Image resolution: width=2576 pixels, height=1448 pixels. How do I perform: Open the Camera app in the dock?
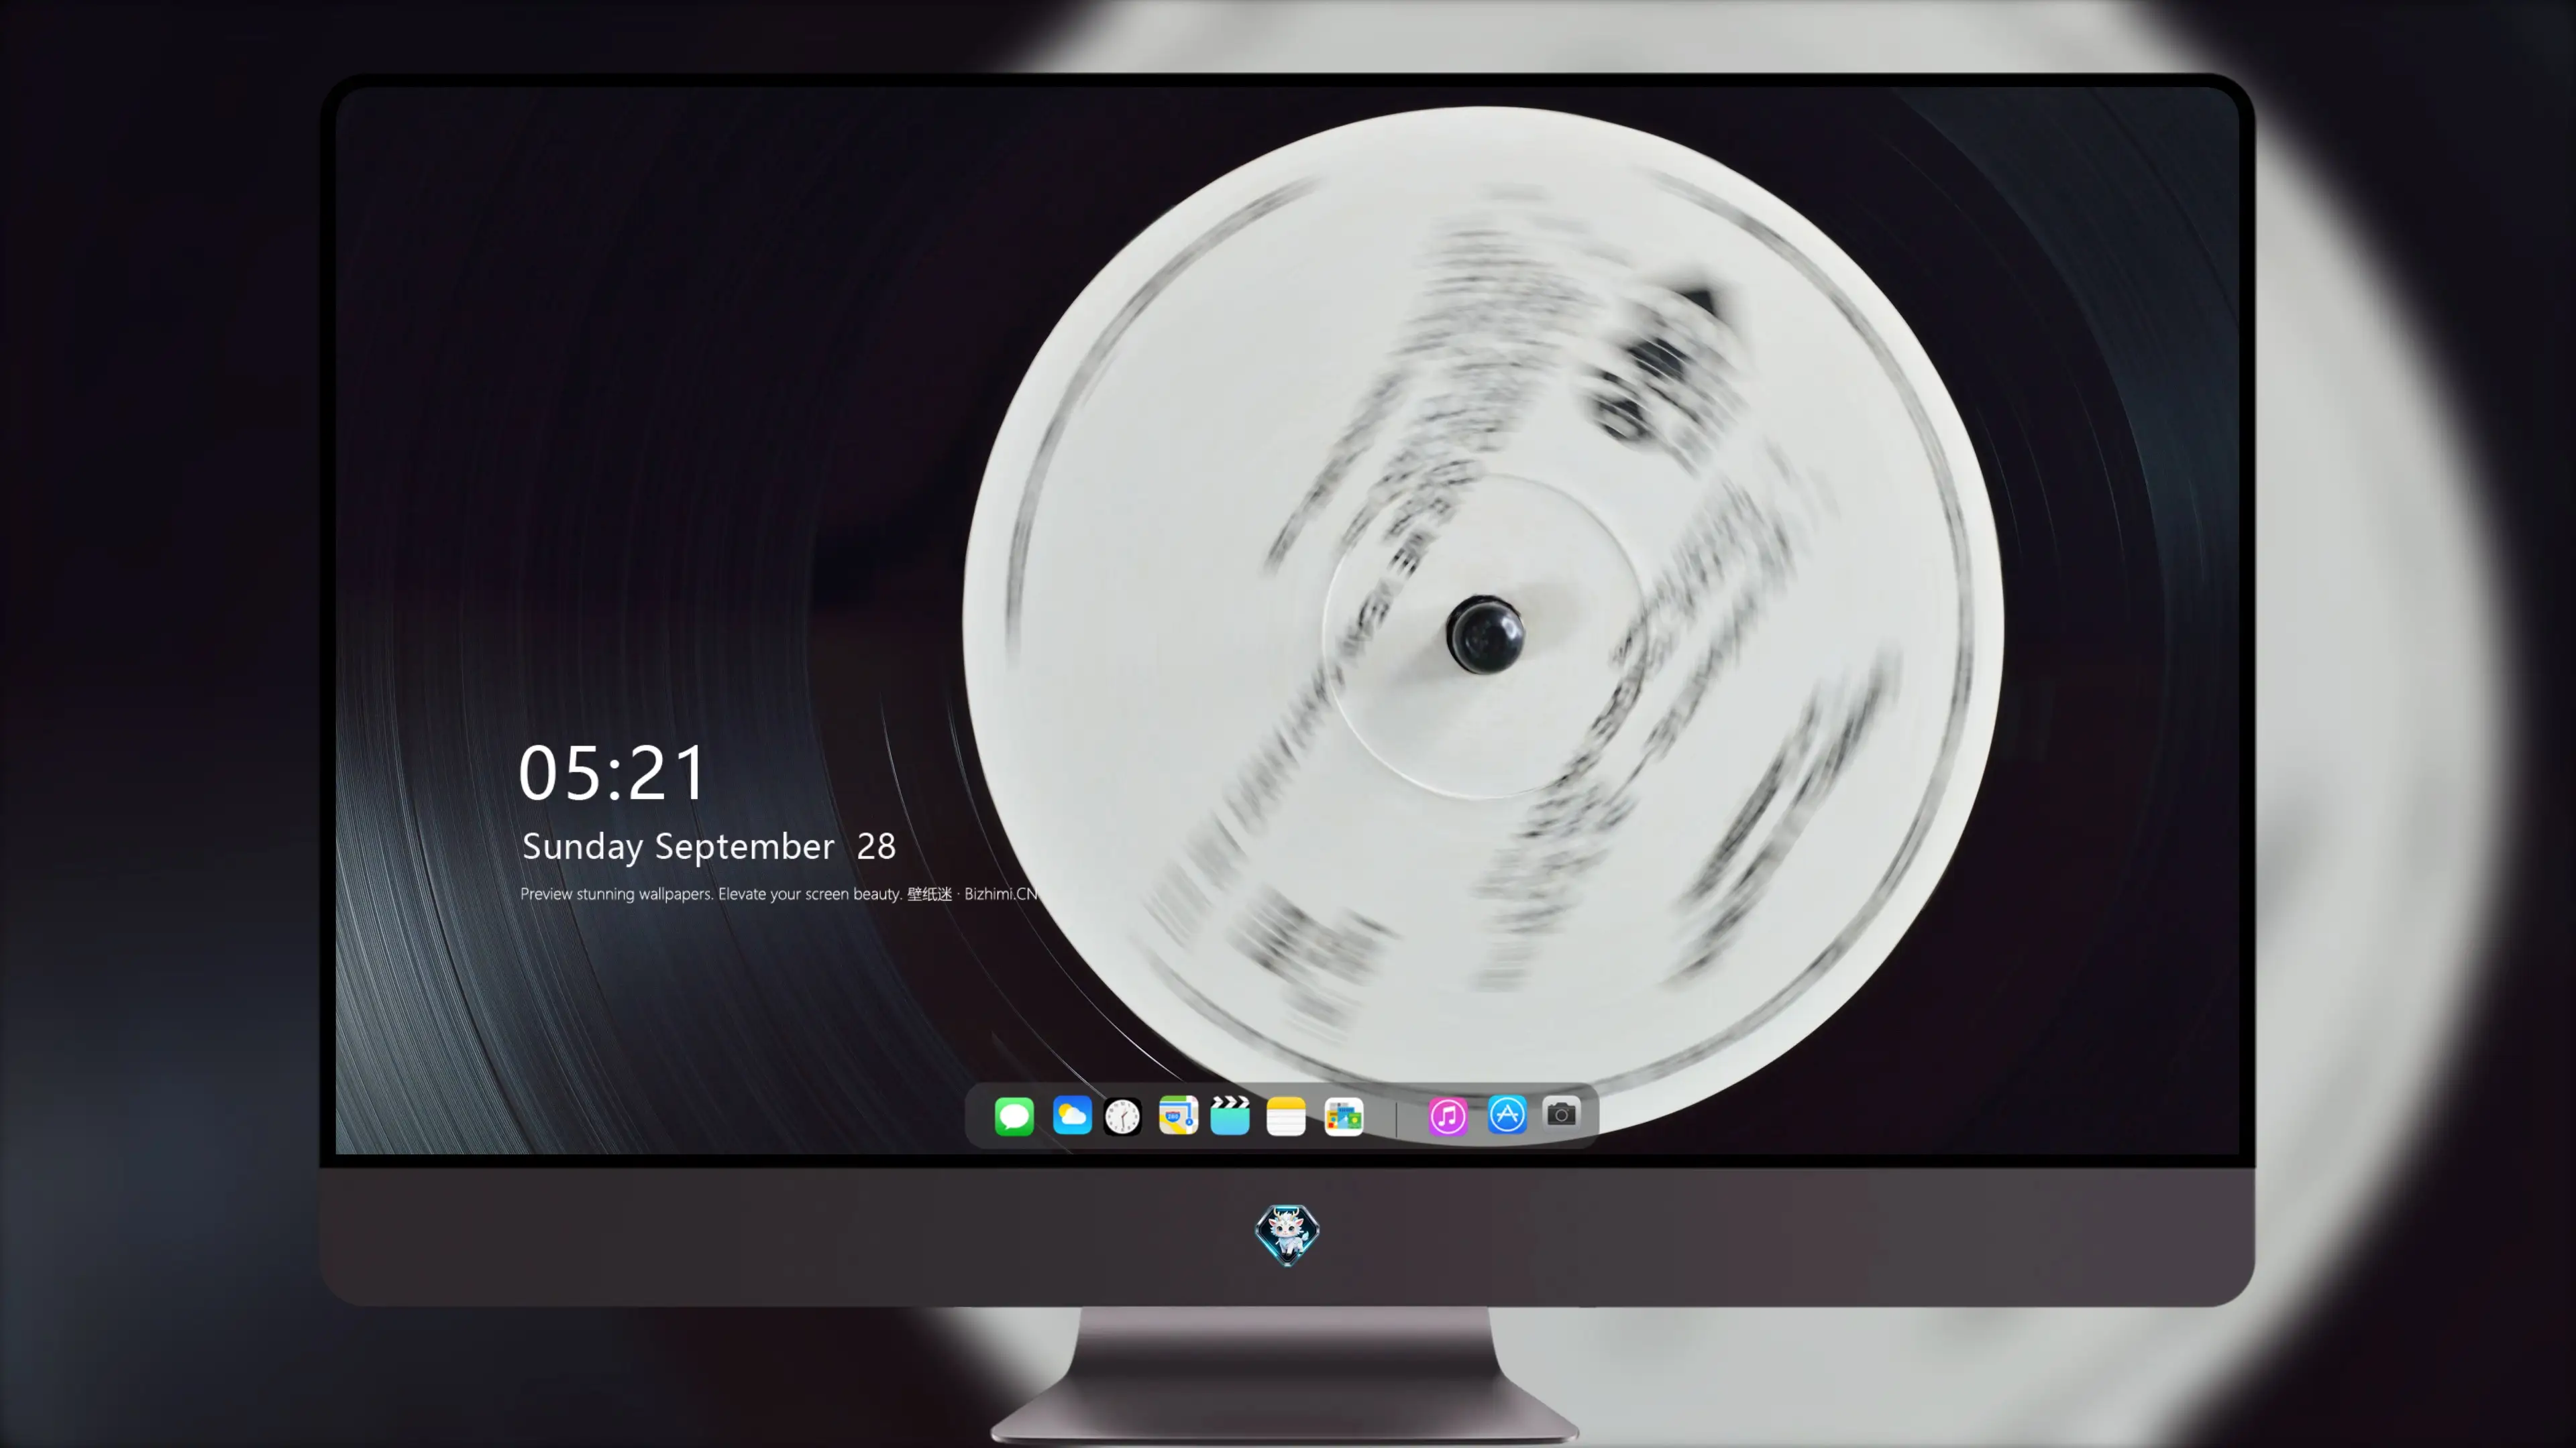pyautogui.click(x=1561, y=1114)
